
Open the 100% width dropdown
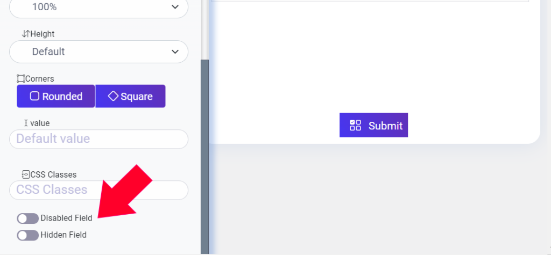point(99,8)
